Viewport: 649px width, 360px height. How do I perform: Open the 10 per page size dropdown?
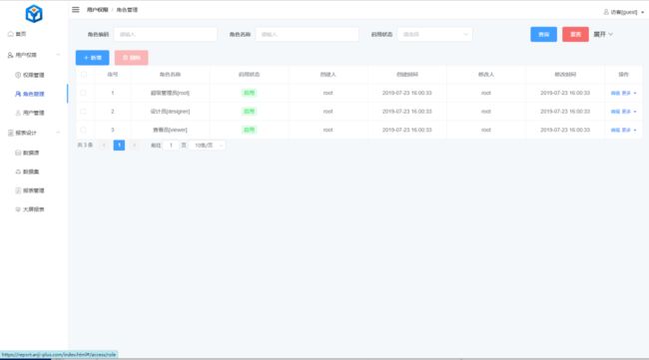(x=208, y=145)
